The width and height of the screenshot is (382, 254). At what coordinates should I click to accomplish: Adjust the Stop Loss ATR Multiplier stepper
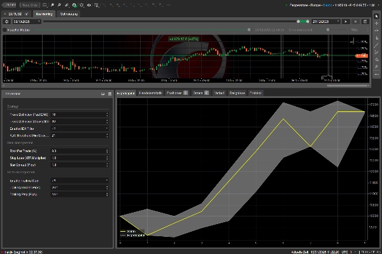[x=107, y=158]
